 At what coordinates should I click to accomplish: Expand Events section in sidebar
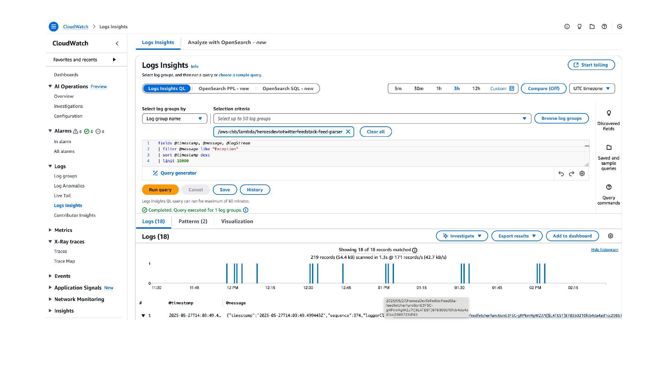50,276
